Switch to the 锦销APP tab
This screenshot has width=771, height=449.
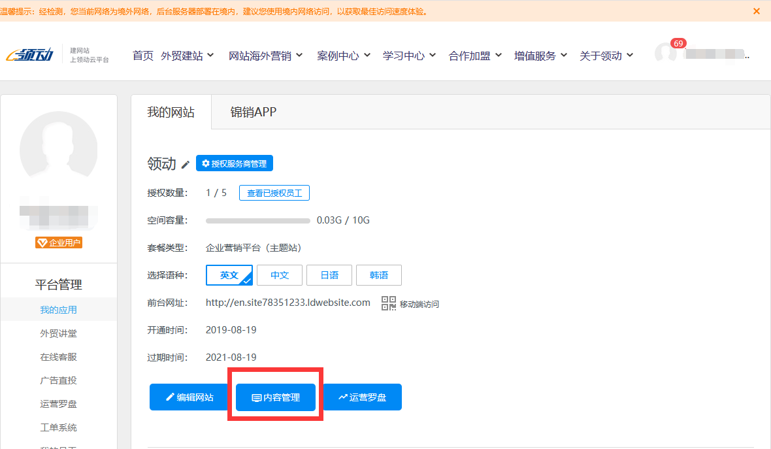coord(254,112)
